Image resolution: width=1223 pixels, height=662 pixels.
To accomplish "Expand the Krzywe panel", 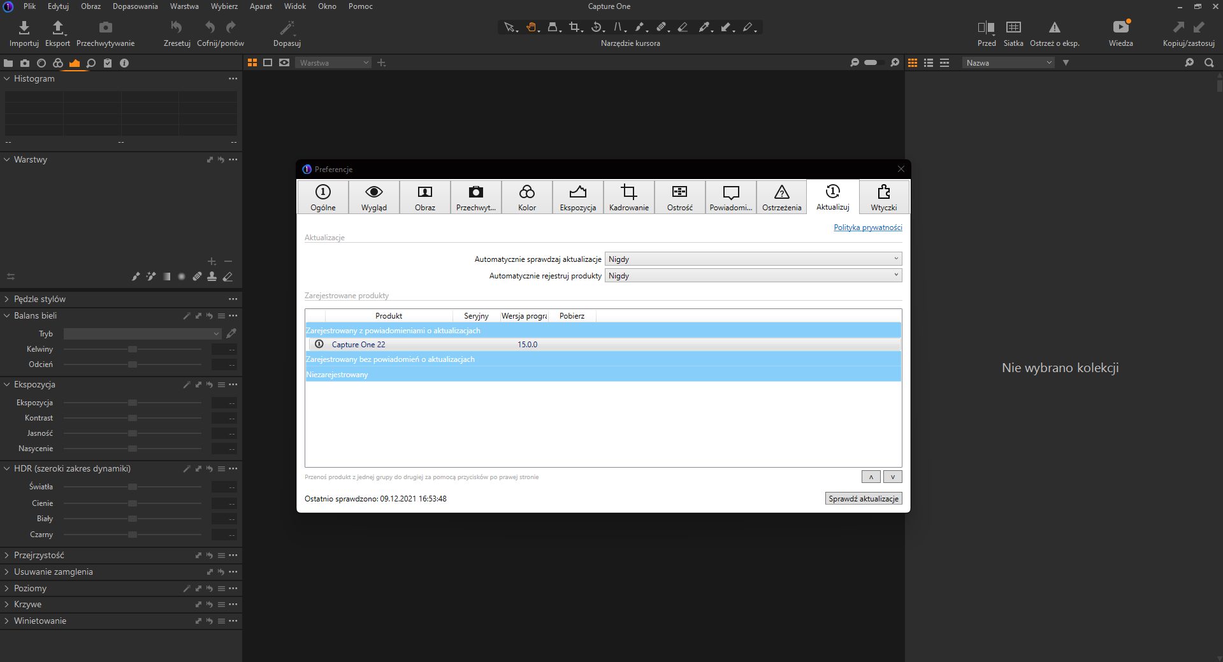I will 7,604.
